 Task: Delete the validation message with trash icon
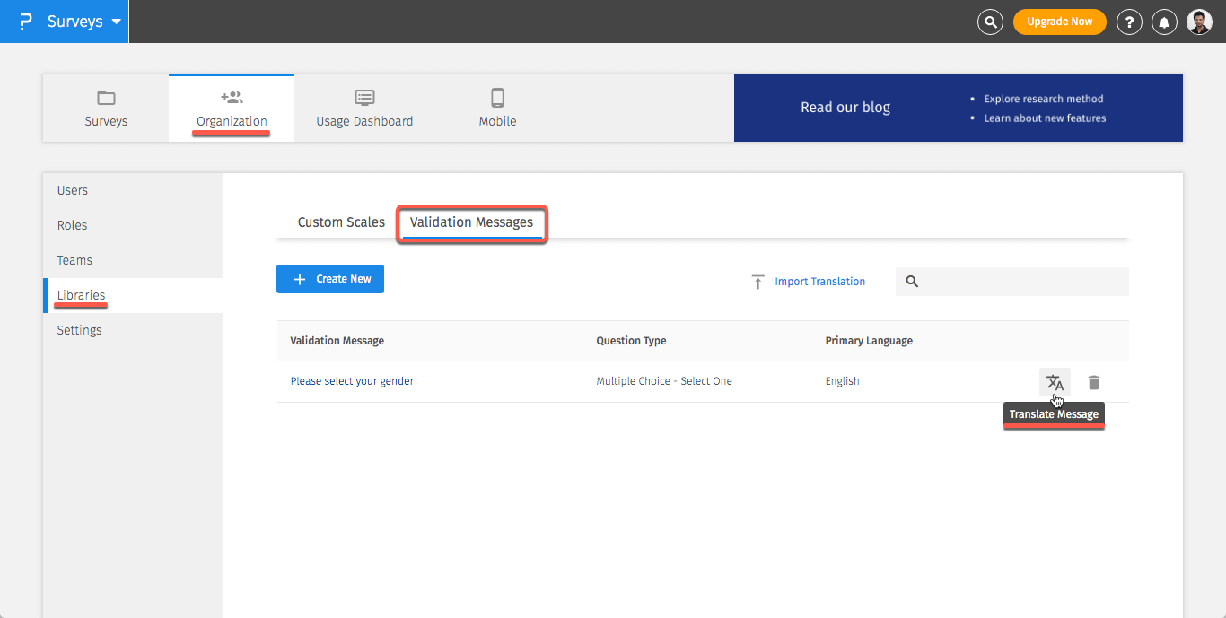point(1093,382)
